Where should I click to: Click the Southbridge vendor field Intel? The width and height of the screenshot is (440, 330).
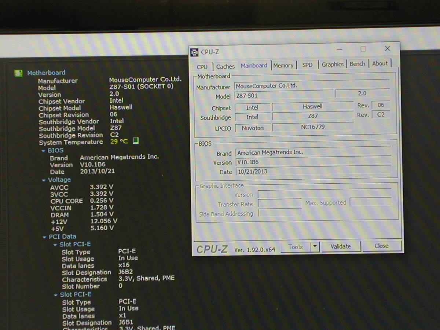click(x=252, y=117)
